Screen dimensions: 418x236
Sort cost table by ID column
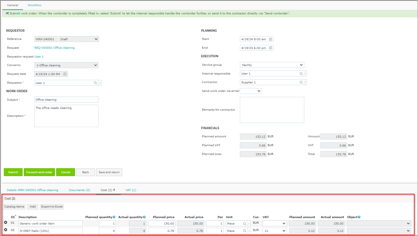click(x=13, y=217)
